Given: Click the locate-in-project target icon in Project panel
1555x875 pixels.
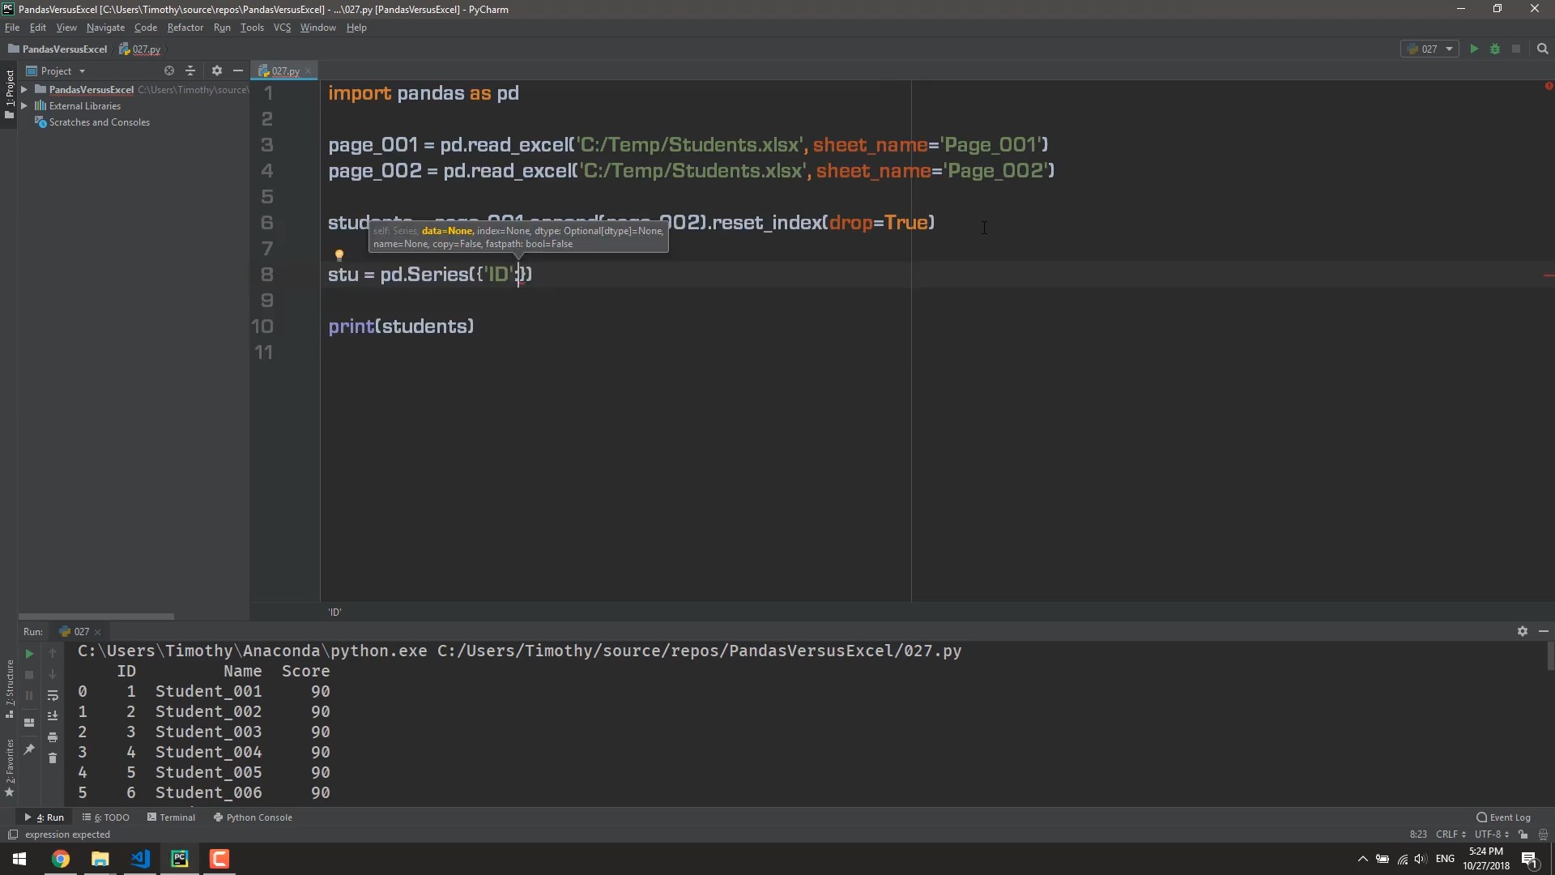Looking at the screenshot, I should [x=169, y=70].
